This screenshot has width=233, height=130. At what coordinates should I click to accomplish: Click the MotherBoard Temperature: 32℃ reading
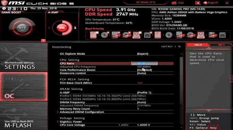[109, 23]
